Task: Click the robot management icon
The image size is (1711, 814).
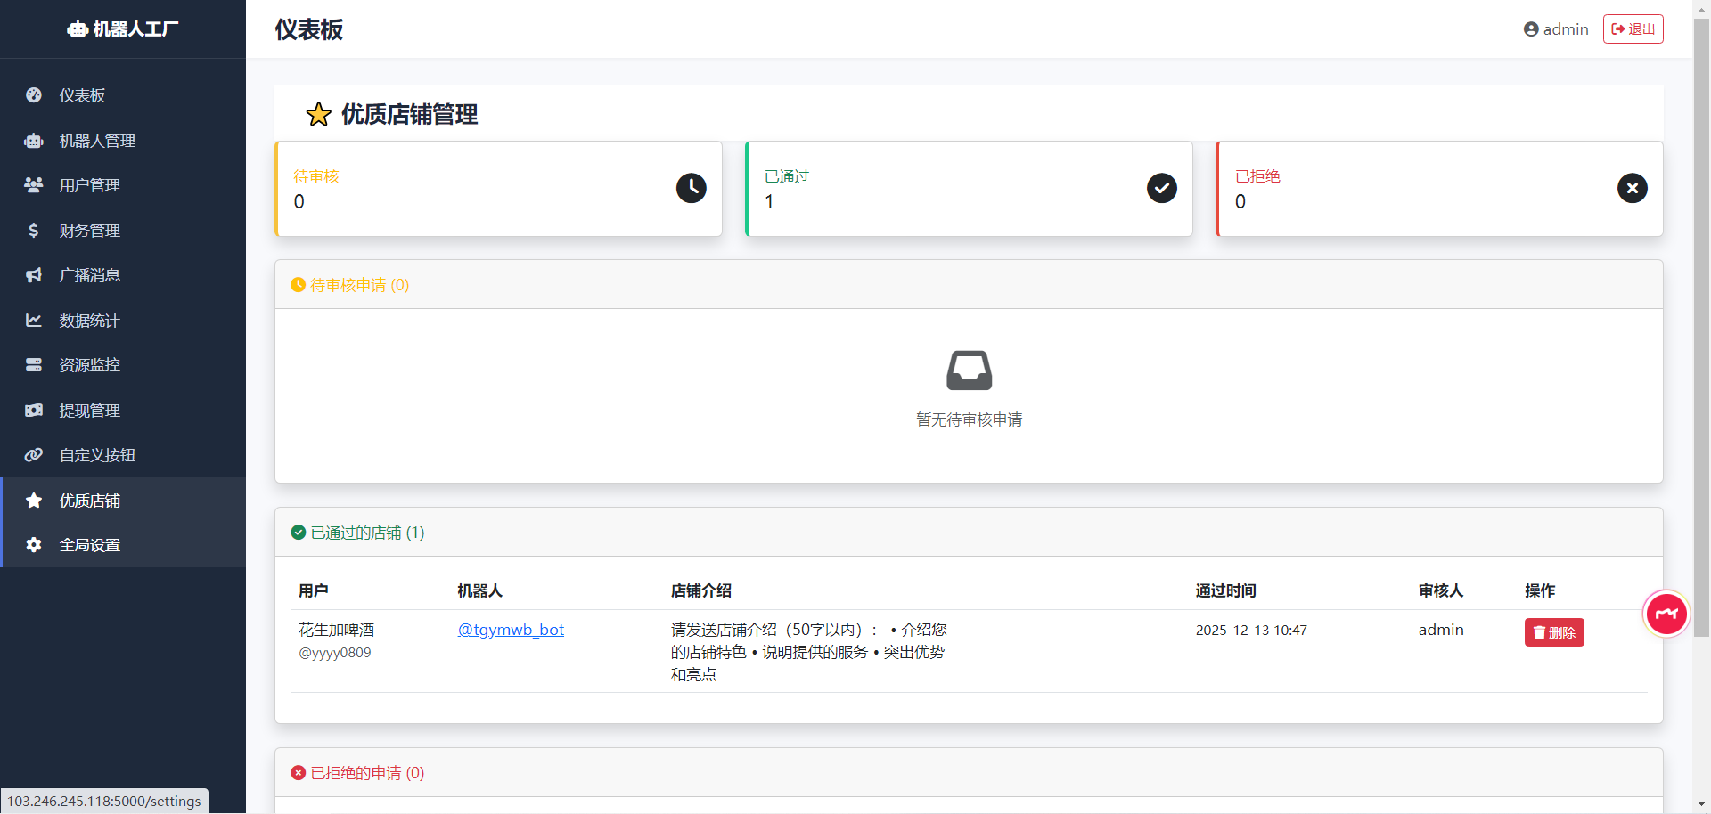Action: (x=34, y=141)
